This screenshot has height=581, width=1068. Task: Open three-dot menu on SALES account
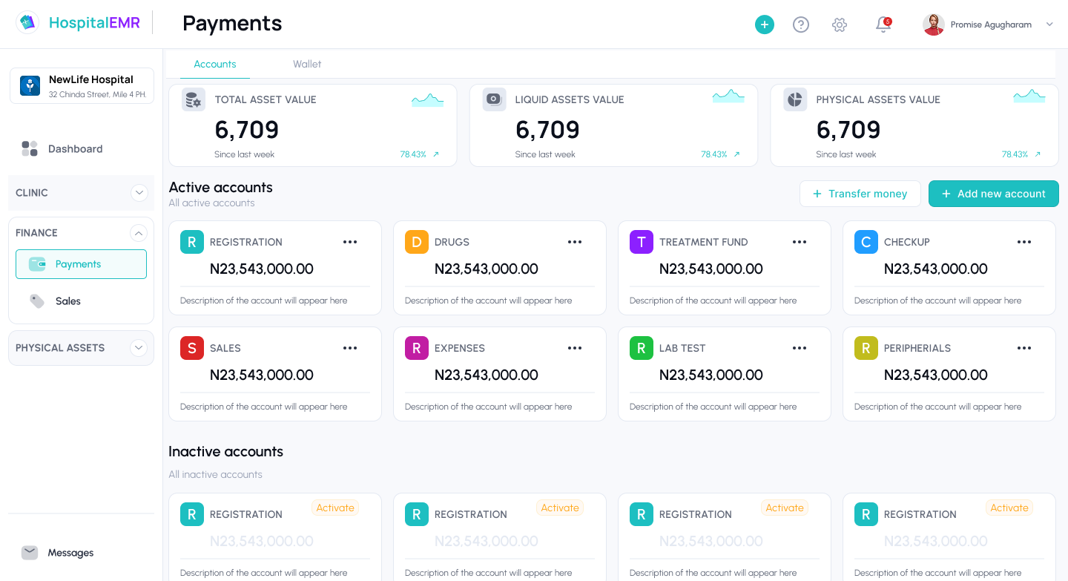pos(350,348)
